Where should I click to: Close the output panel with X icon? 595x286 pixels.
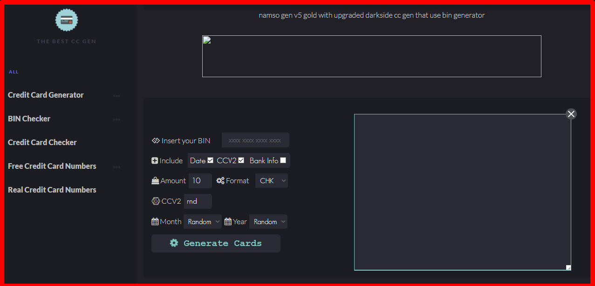click(571, 114)
